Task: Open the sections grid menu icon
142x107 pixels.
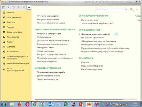Action: tap(3, 7)
